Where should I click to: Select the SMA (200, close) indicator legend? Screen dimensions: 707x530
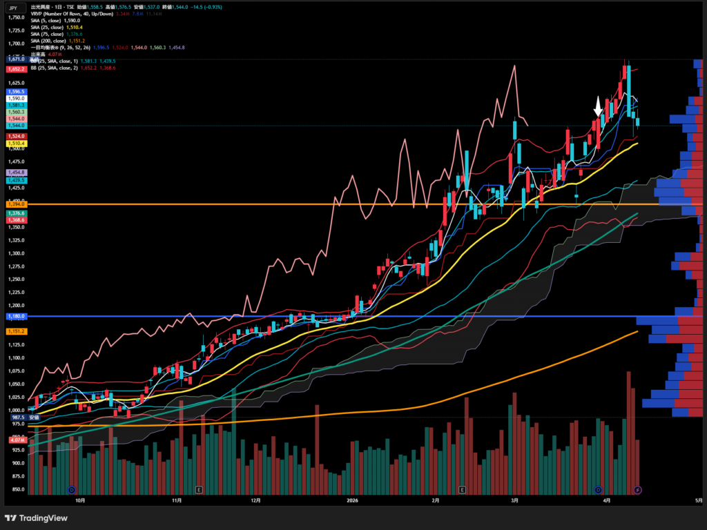50,40
